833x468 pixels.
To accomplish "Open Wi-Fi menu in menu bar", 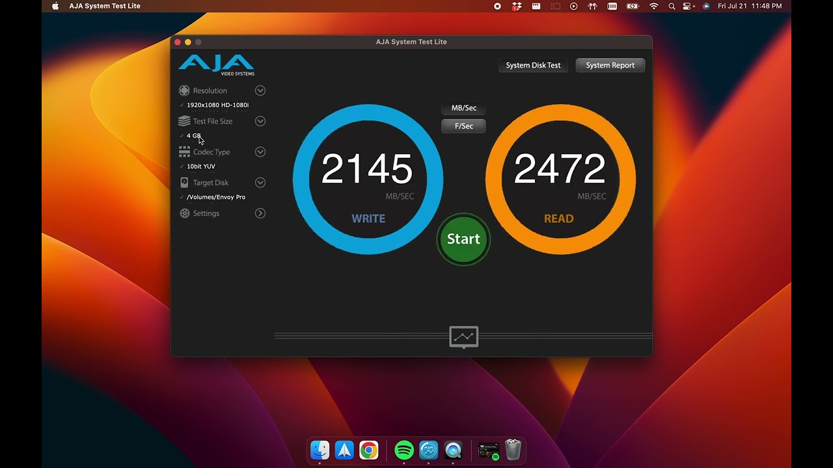I will coord(654,6).
